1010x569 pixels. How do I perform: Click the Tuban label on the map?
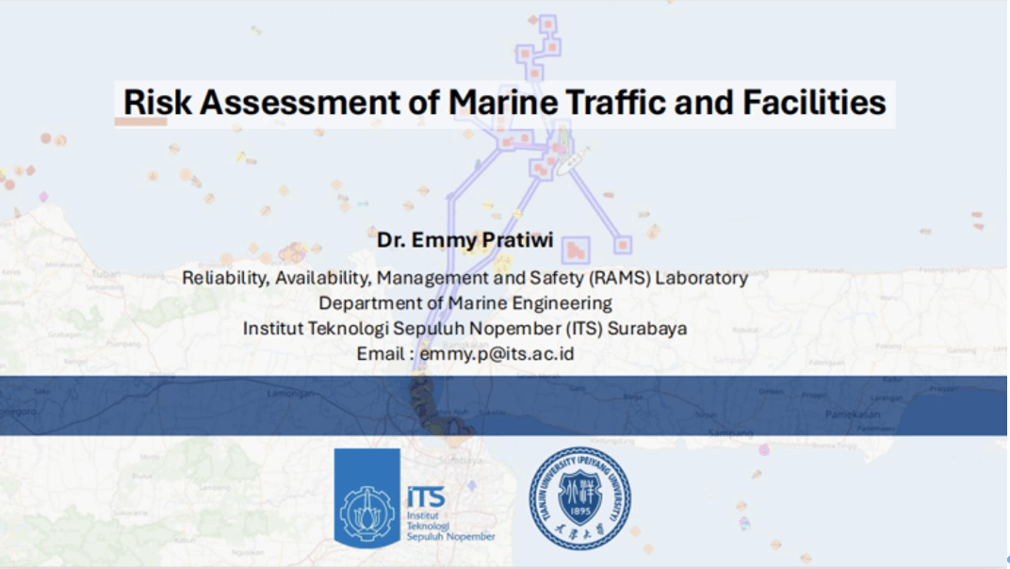106,274
